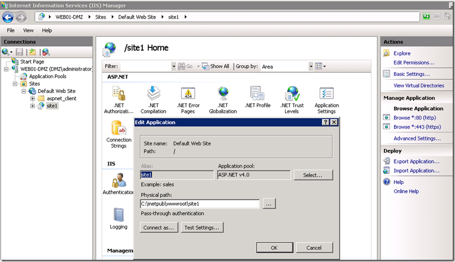
Task: Open the Go button dropdown arrow
Action: click(x=198, y=67)
